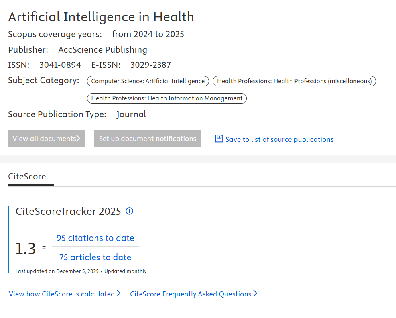Open the 75 articles to date link

pos(95,257)
